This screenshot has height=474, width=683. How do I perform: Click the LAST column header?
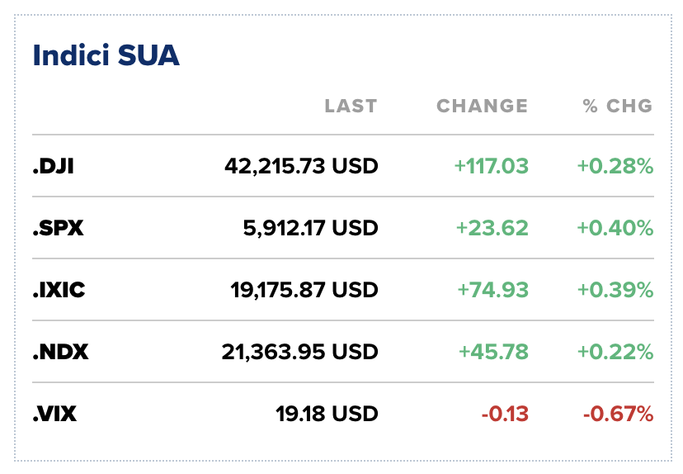[x=351, y=106]
